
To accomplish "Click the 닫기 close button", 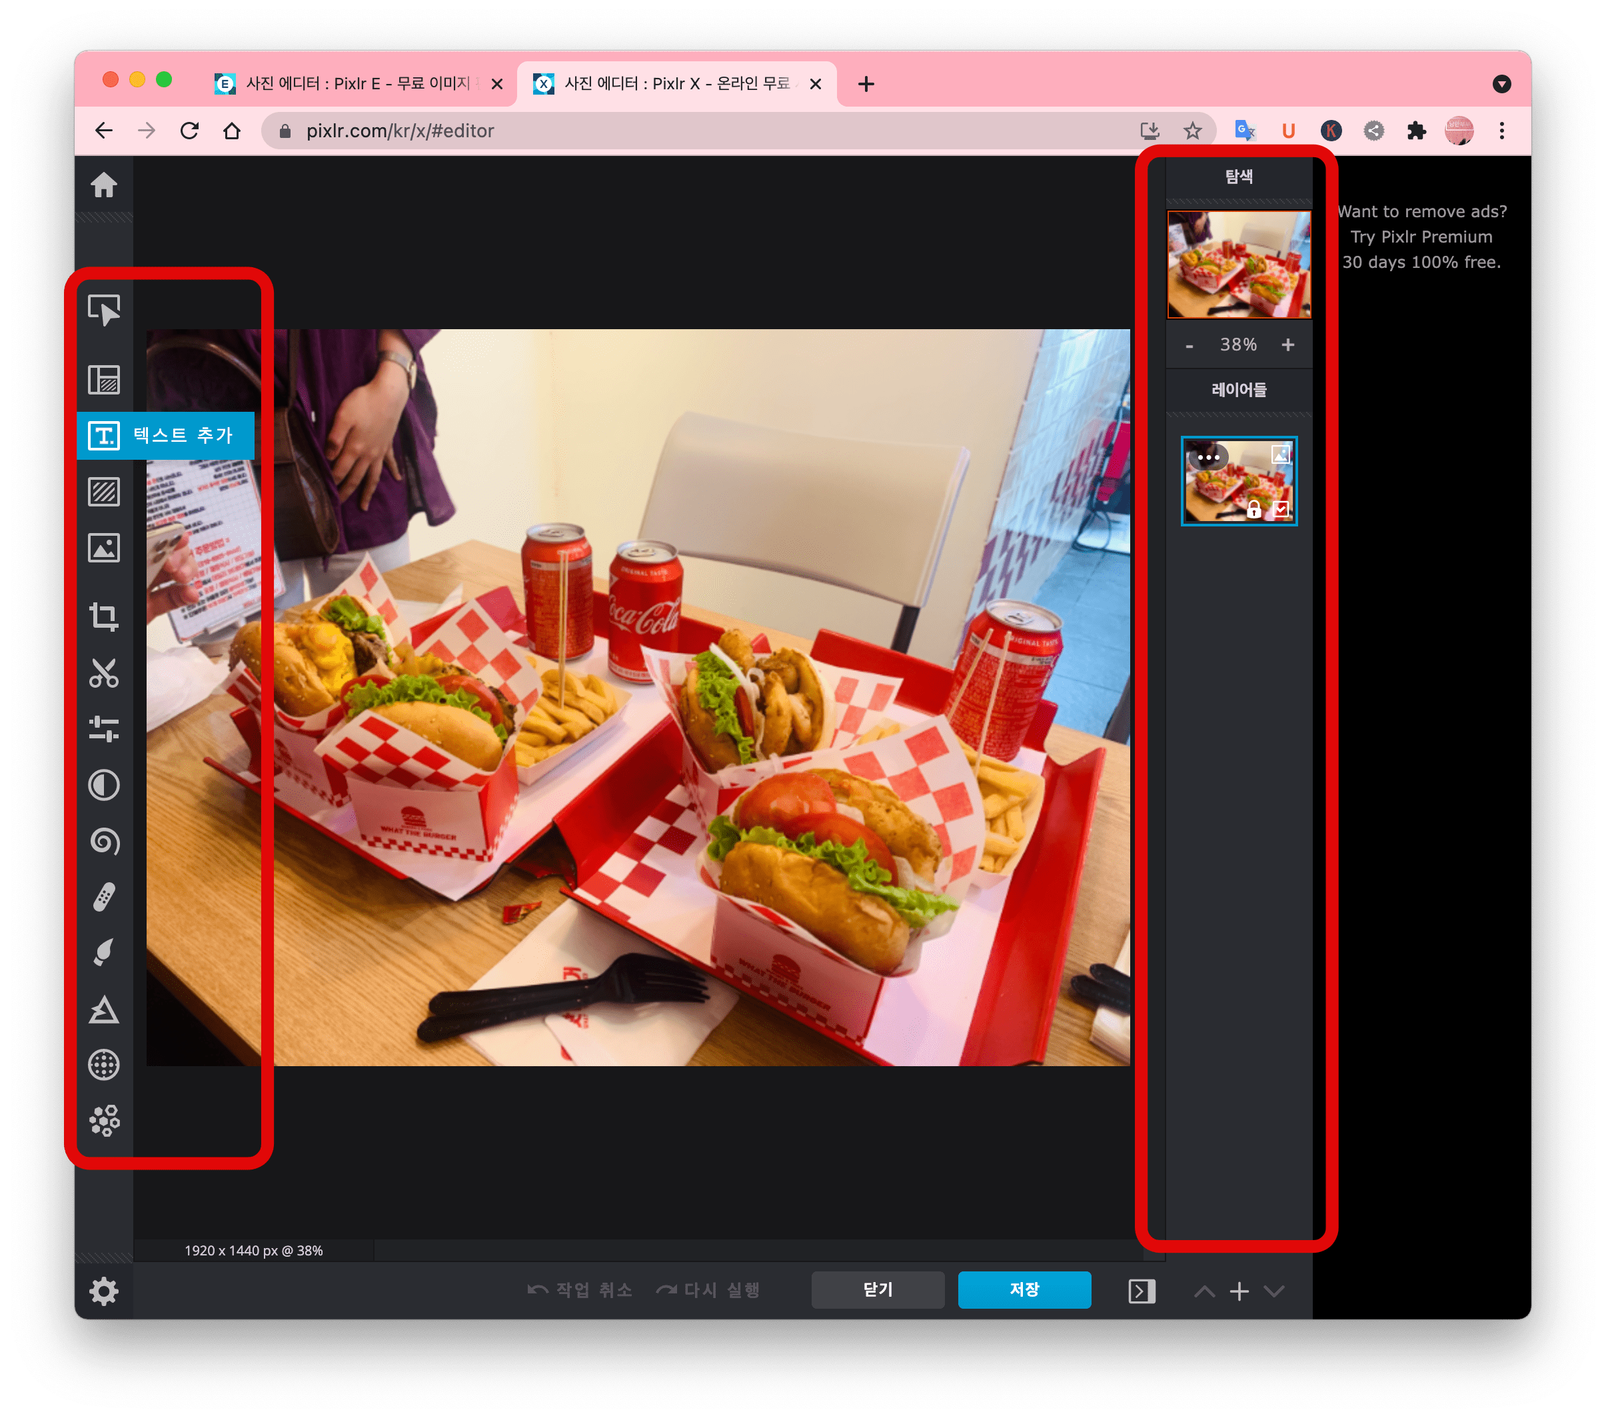I will click(x=877, y=1289).
